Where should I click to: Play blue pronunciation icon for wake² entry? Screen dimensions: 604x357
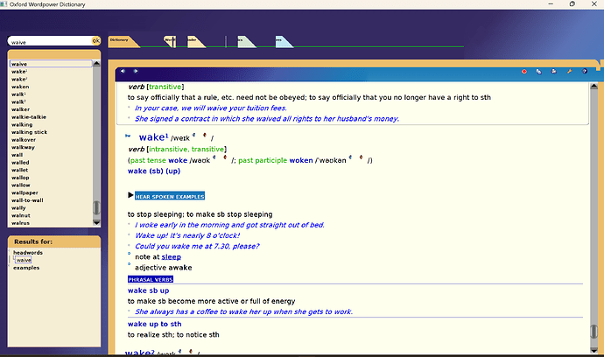179,351
